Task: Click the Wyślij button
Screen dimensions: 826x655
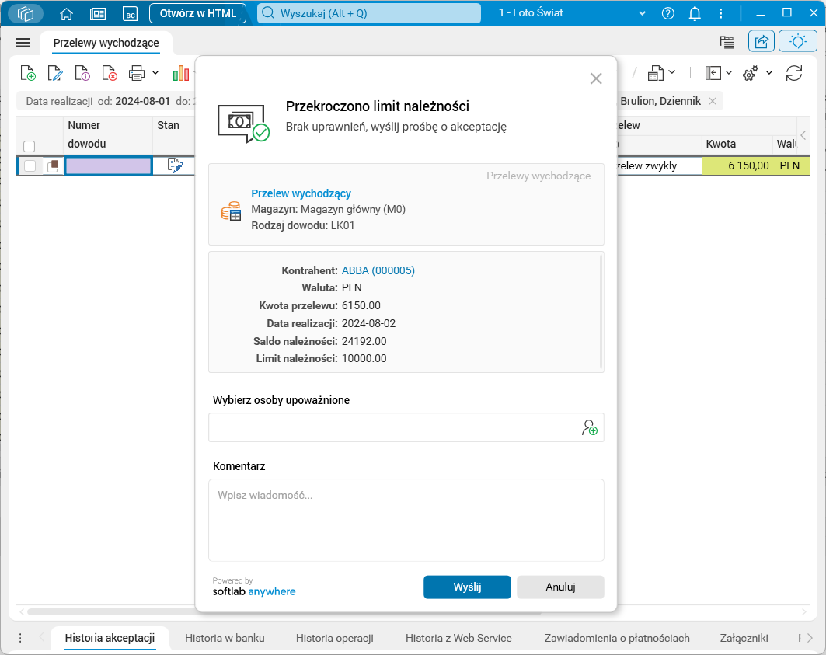Action: [x=467, y=587]
